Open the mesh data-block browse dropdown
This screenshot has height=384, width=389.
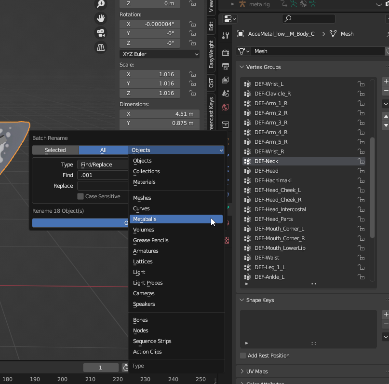[x=243, y=51]
